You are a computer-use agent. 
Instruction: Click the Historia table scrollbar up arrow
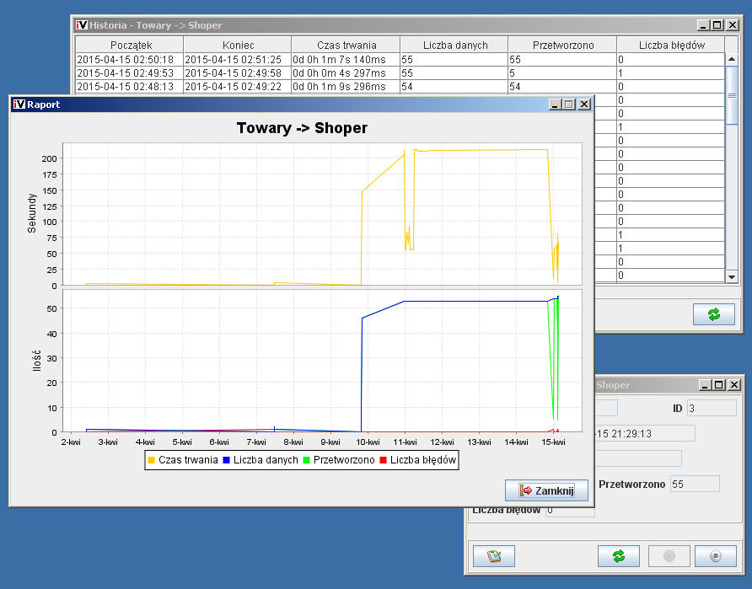pos(732,60)
